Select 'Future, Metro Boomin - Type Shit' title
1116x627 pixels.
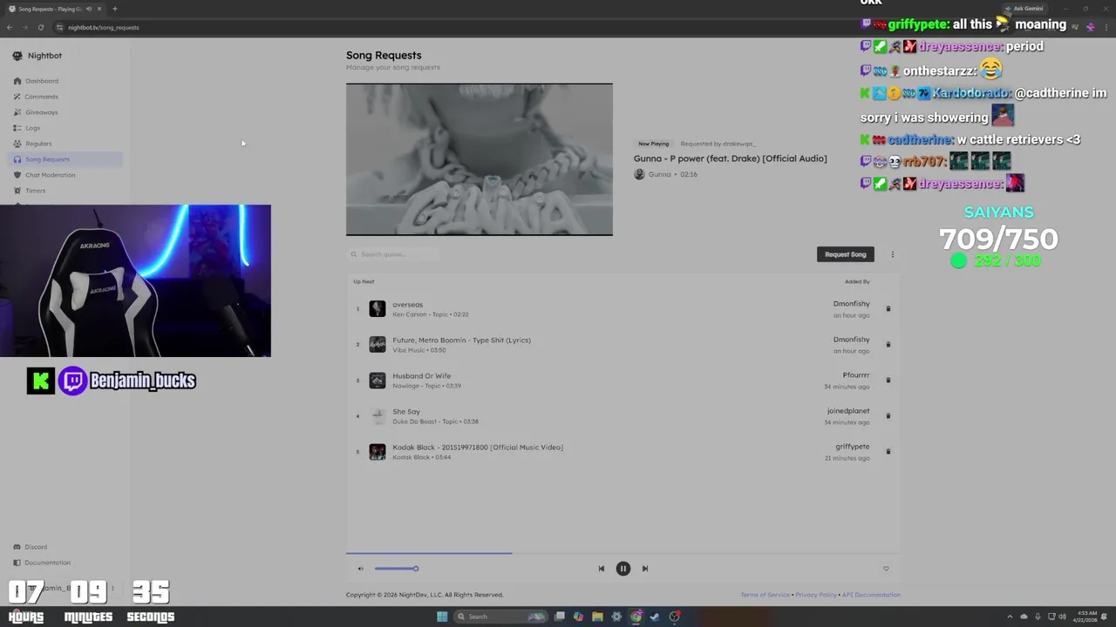pos(461,340)
